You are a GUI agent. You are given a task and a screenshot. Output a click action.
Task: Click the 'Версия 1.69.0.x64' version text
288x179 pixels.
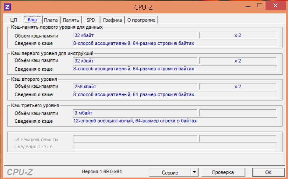tap(102, 172)
